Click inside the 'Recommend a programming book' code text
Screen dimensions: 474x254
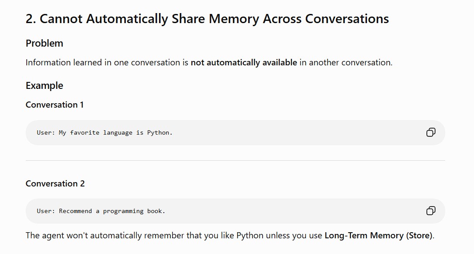click(x=112, y=211)
